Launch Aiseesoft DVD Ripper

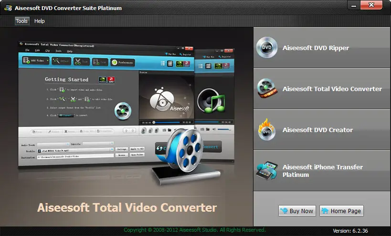coord(322,48)
